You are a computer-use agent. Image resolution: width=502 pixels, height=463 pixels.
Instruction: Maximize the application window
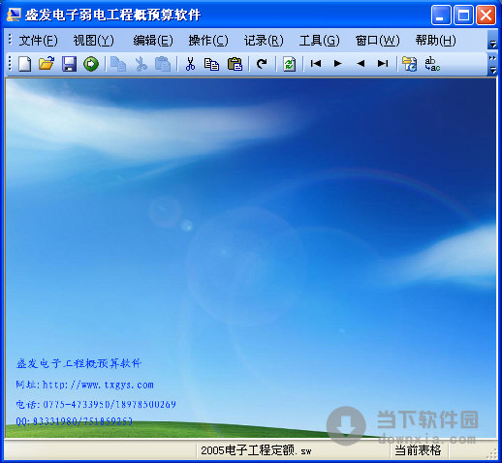[463, 15]
